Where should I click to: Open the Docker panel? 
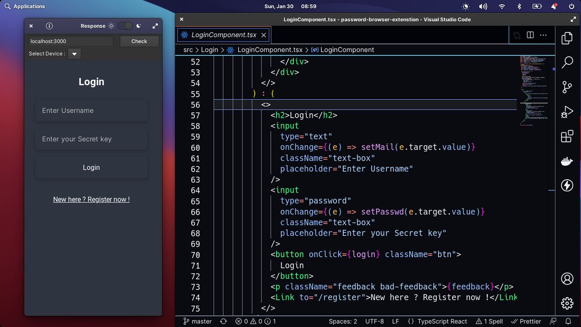click(x=567, y=161)
